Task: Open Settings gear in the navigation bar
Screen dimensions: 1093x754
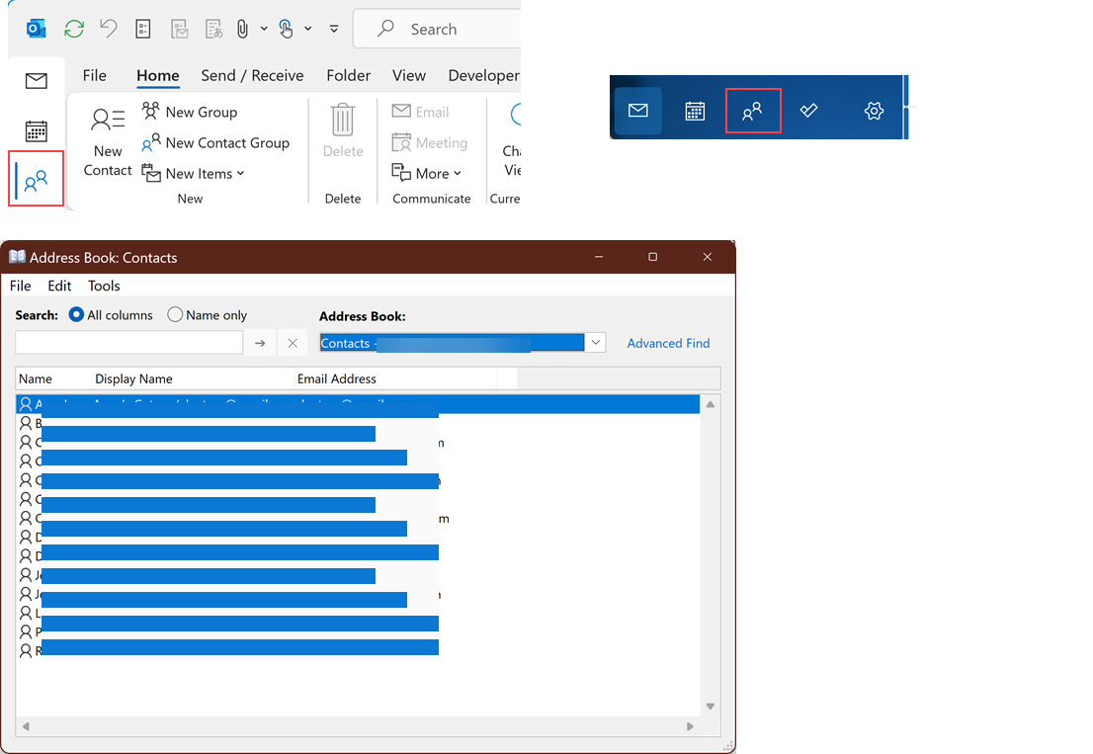Action: point(874,111)
